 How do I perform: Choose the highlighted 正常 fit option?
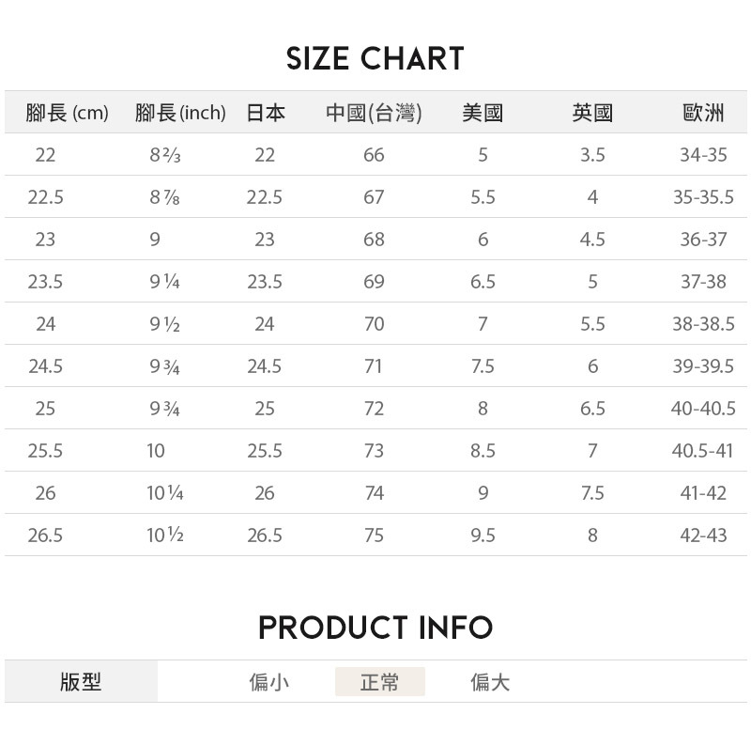pos(379,682)
